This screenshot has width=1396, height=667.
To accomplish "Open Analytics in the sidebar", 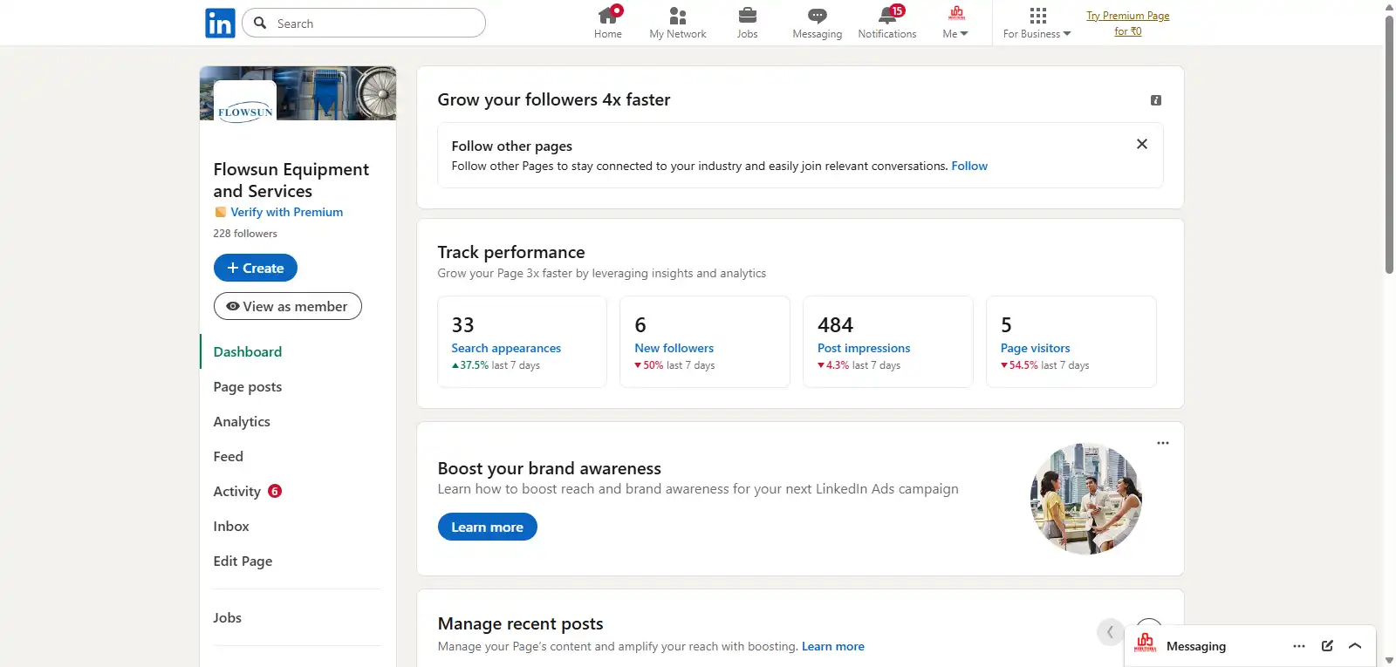I will coord(242,421).
